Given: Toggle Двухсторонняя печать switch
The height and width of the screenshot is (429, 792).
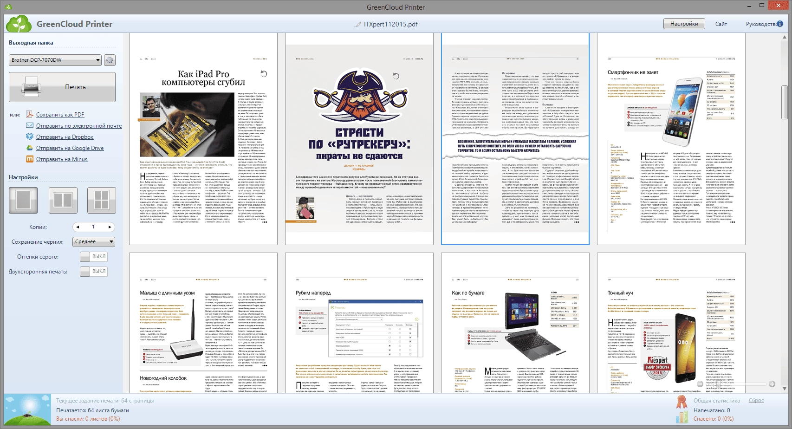Looking at the screenshot, I should point(93,272).
